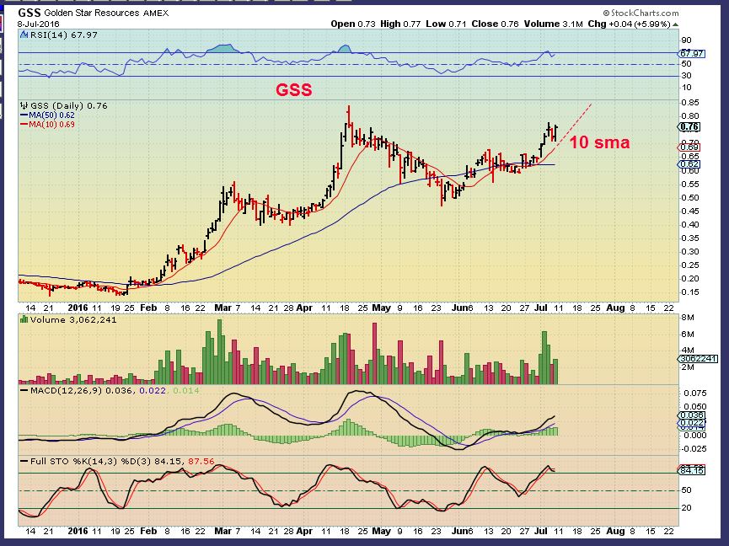Click the MACD(12,26,9) 0.036 legend text
729x546 pixels.
click(x=82, y=390)
